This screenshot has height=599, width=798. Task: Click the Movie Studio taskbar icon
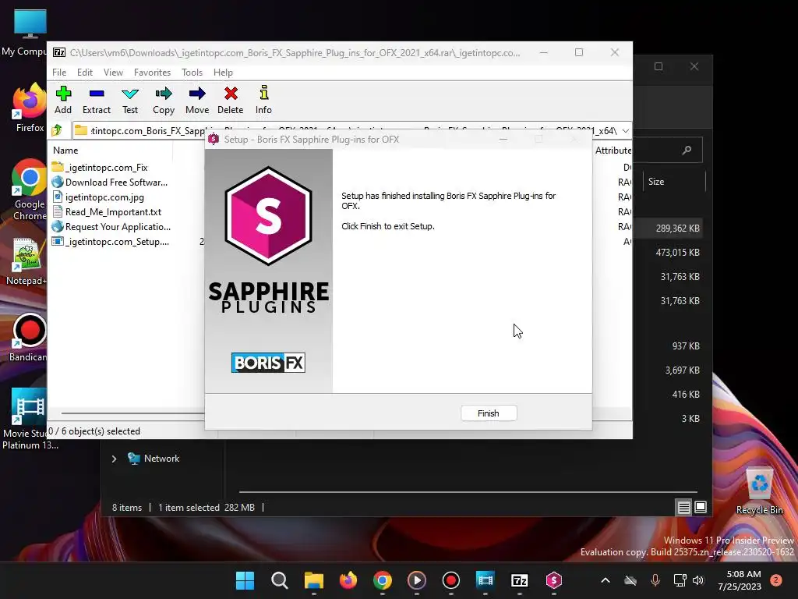(485, 580)
